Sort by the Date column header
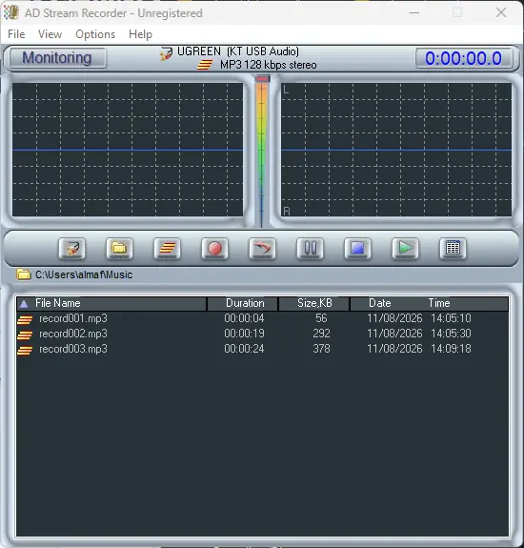524x548 pixels. (380, 303)
